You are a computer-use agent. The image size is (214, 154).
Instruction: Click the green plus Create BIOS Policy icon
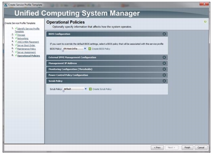[90, 49]
